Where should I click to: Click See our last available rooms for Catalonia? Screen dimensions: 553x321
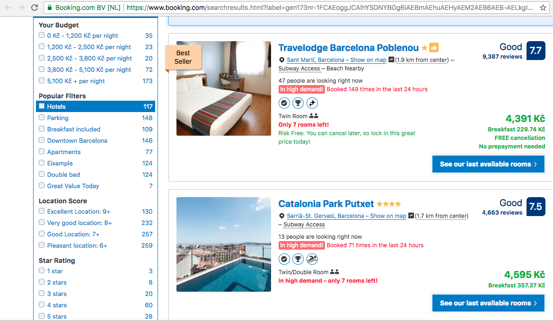click(x=488, y=303)
